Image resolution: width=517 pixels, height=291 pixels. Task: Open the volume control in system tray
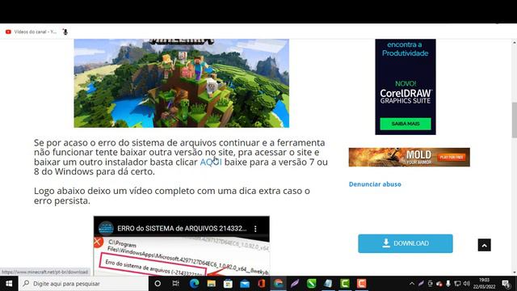click(x=467, y=284)
